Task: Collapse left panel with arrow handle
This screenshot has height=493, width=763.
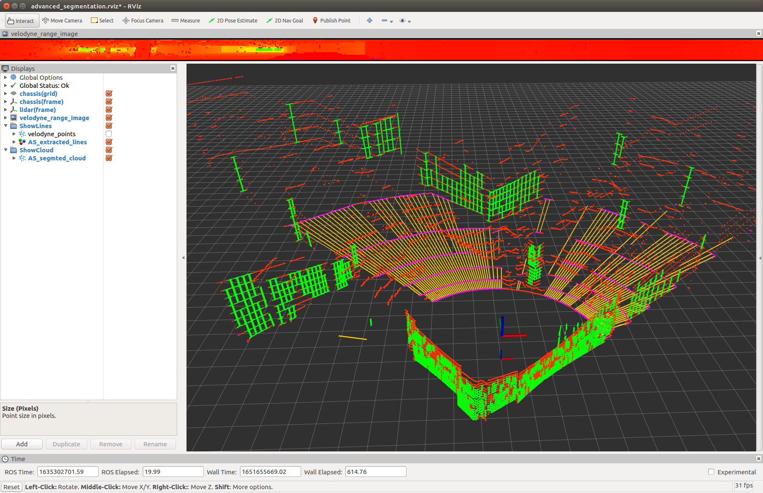Action: tap(183, 258)
